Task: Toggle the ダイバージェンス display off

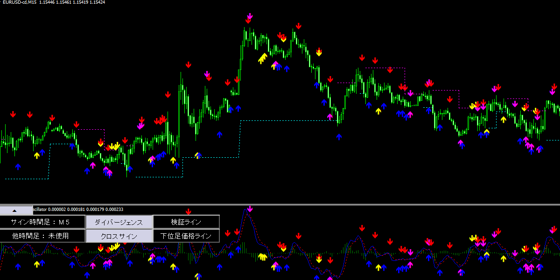Action: click(119, 222)
